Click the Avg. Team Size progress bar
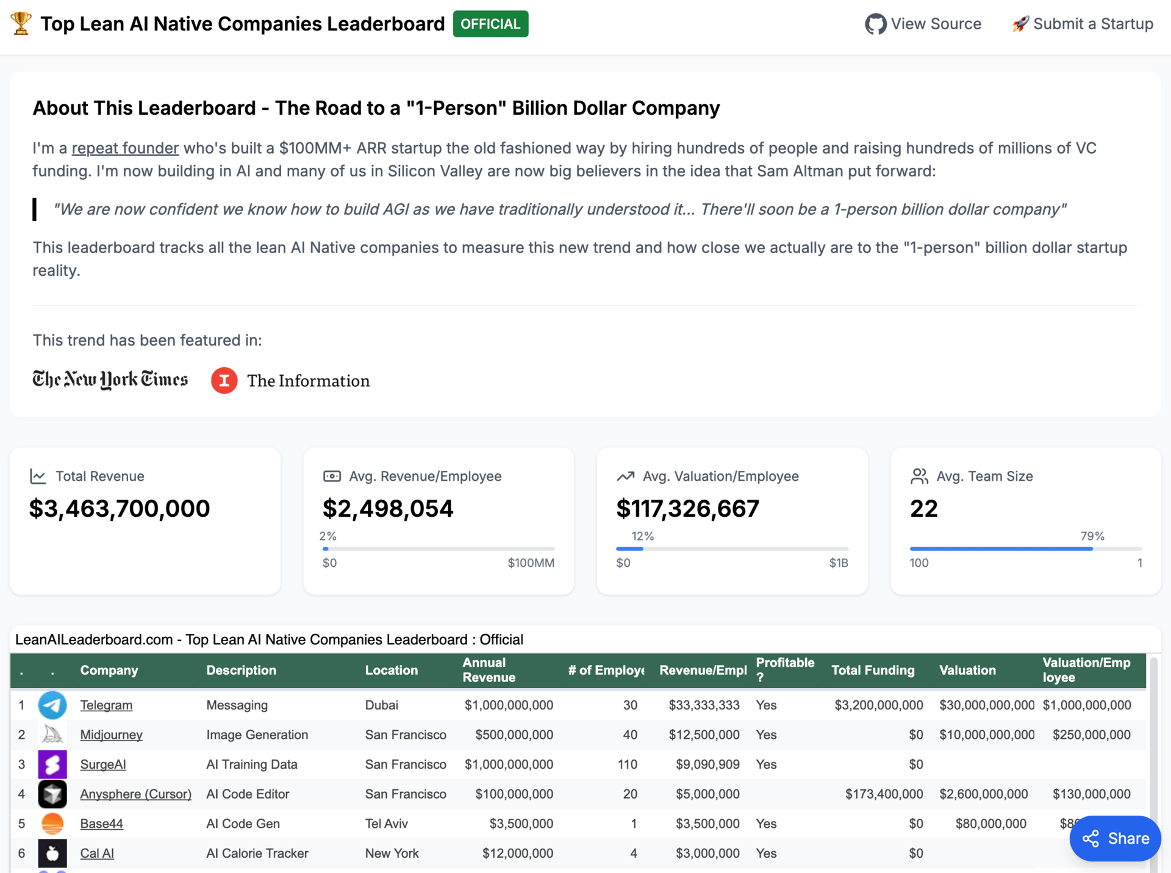The height and width of the screenshot is (873, 1171). [1026, 549]
